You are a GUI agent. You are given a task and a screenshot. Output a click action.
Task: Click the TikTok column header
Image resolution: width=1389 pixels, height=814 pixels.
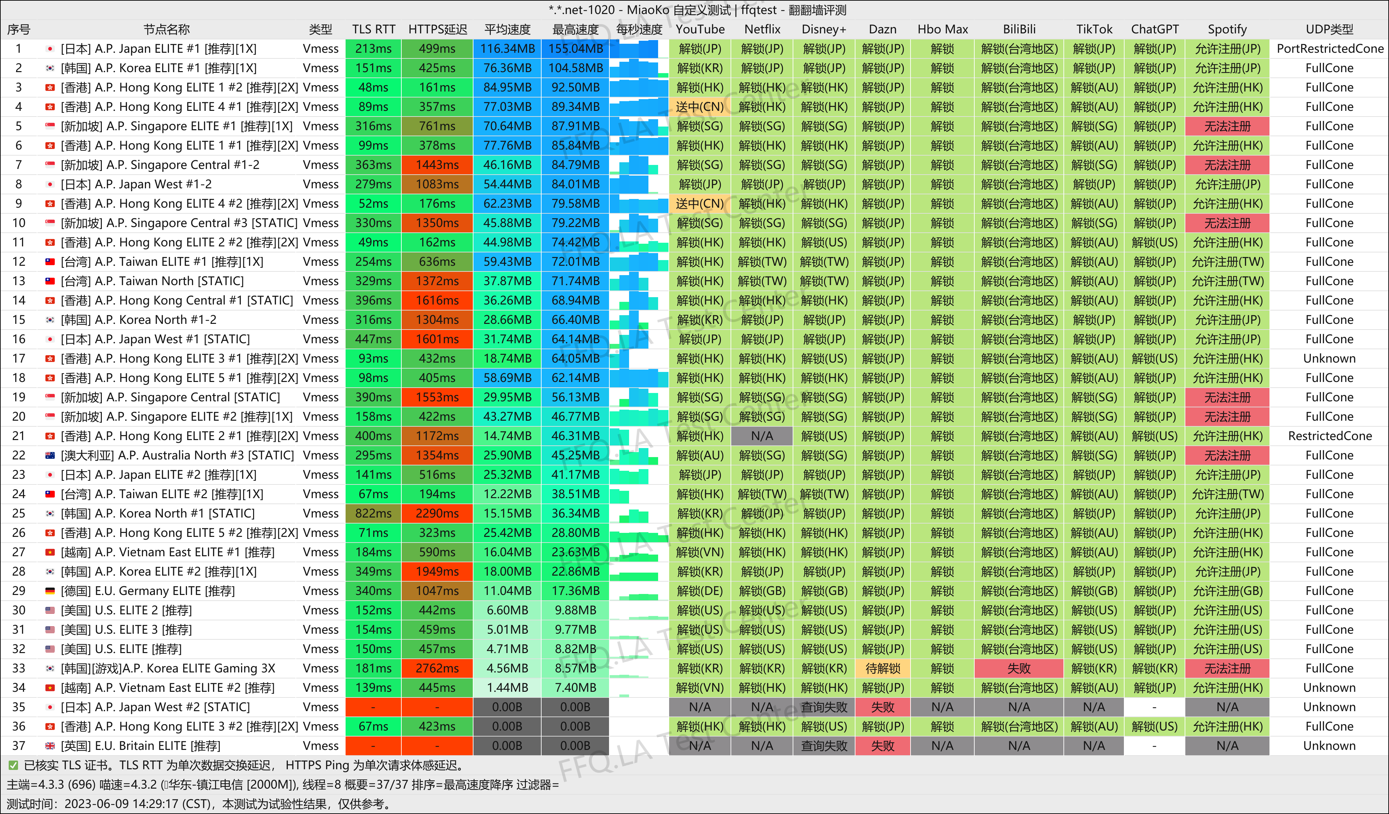[x=1094, y=29]
